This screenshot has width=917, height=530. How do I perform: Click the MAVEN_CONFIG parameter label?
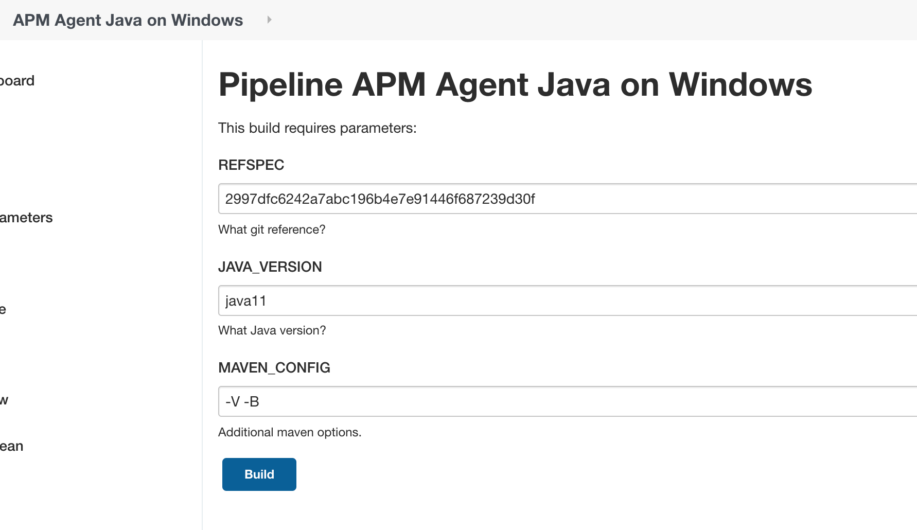(x=274, y=367)
